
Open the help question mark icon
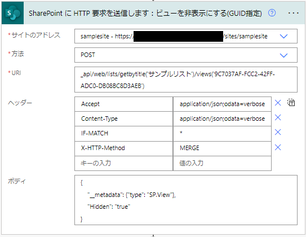[272, 13]
